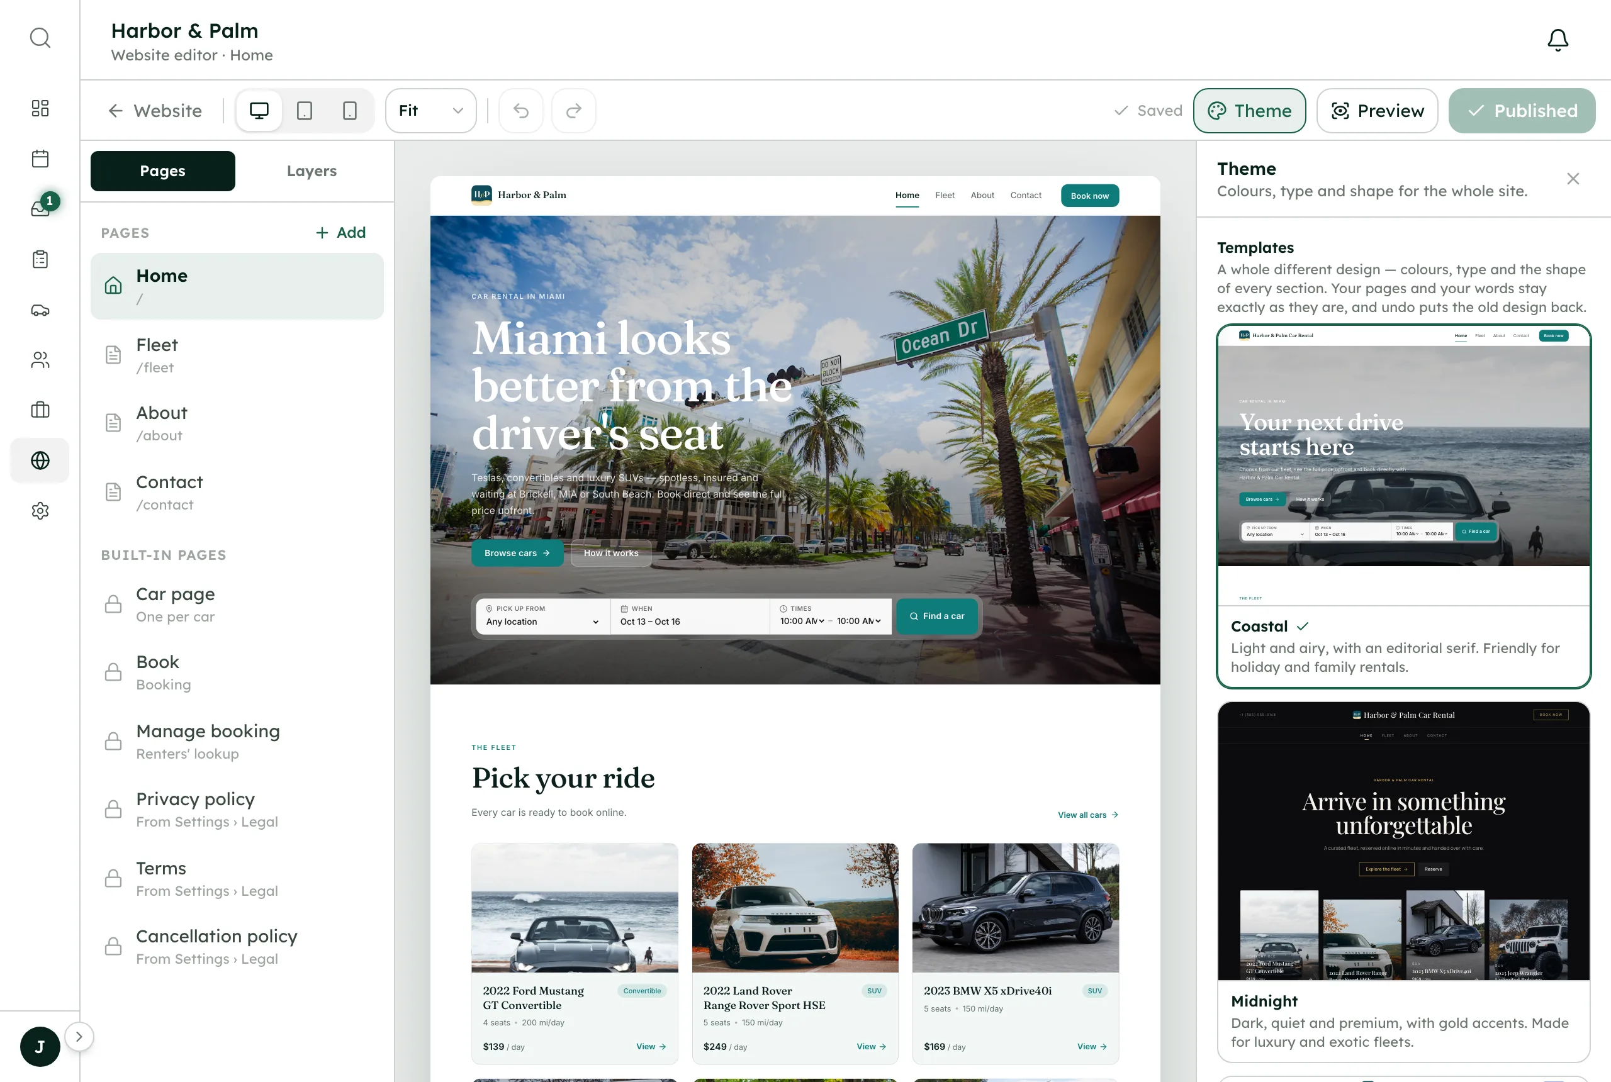This screenshot has width=1611, height=1082.
Task: Switch to the Pages tab
Action: click(x=163, y=171)
